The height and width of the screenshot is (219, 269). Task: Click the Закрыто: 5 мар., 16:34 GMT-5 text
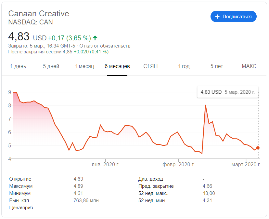tap(42, 46)
